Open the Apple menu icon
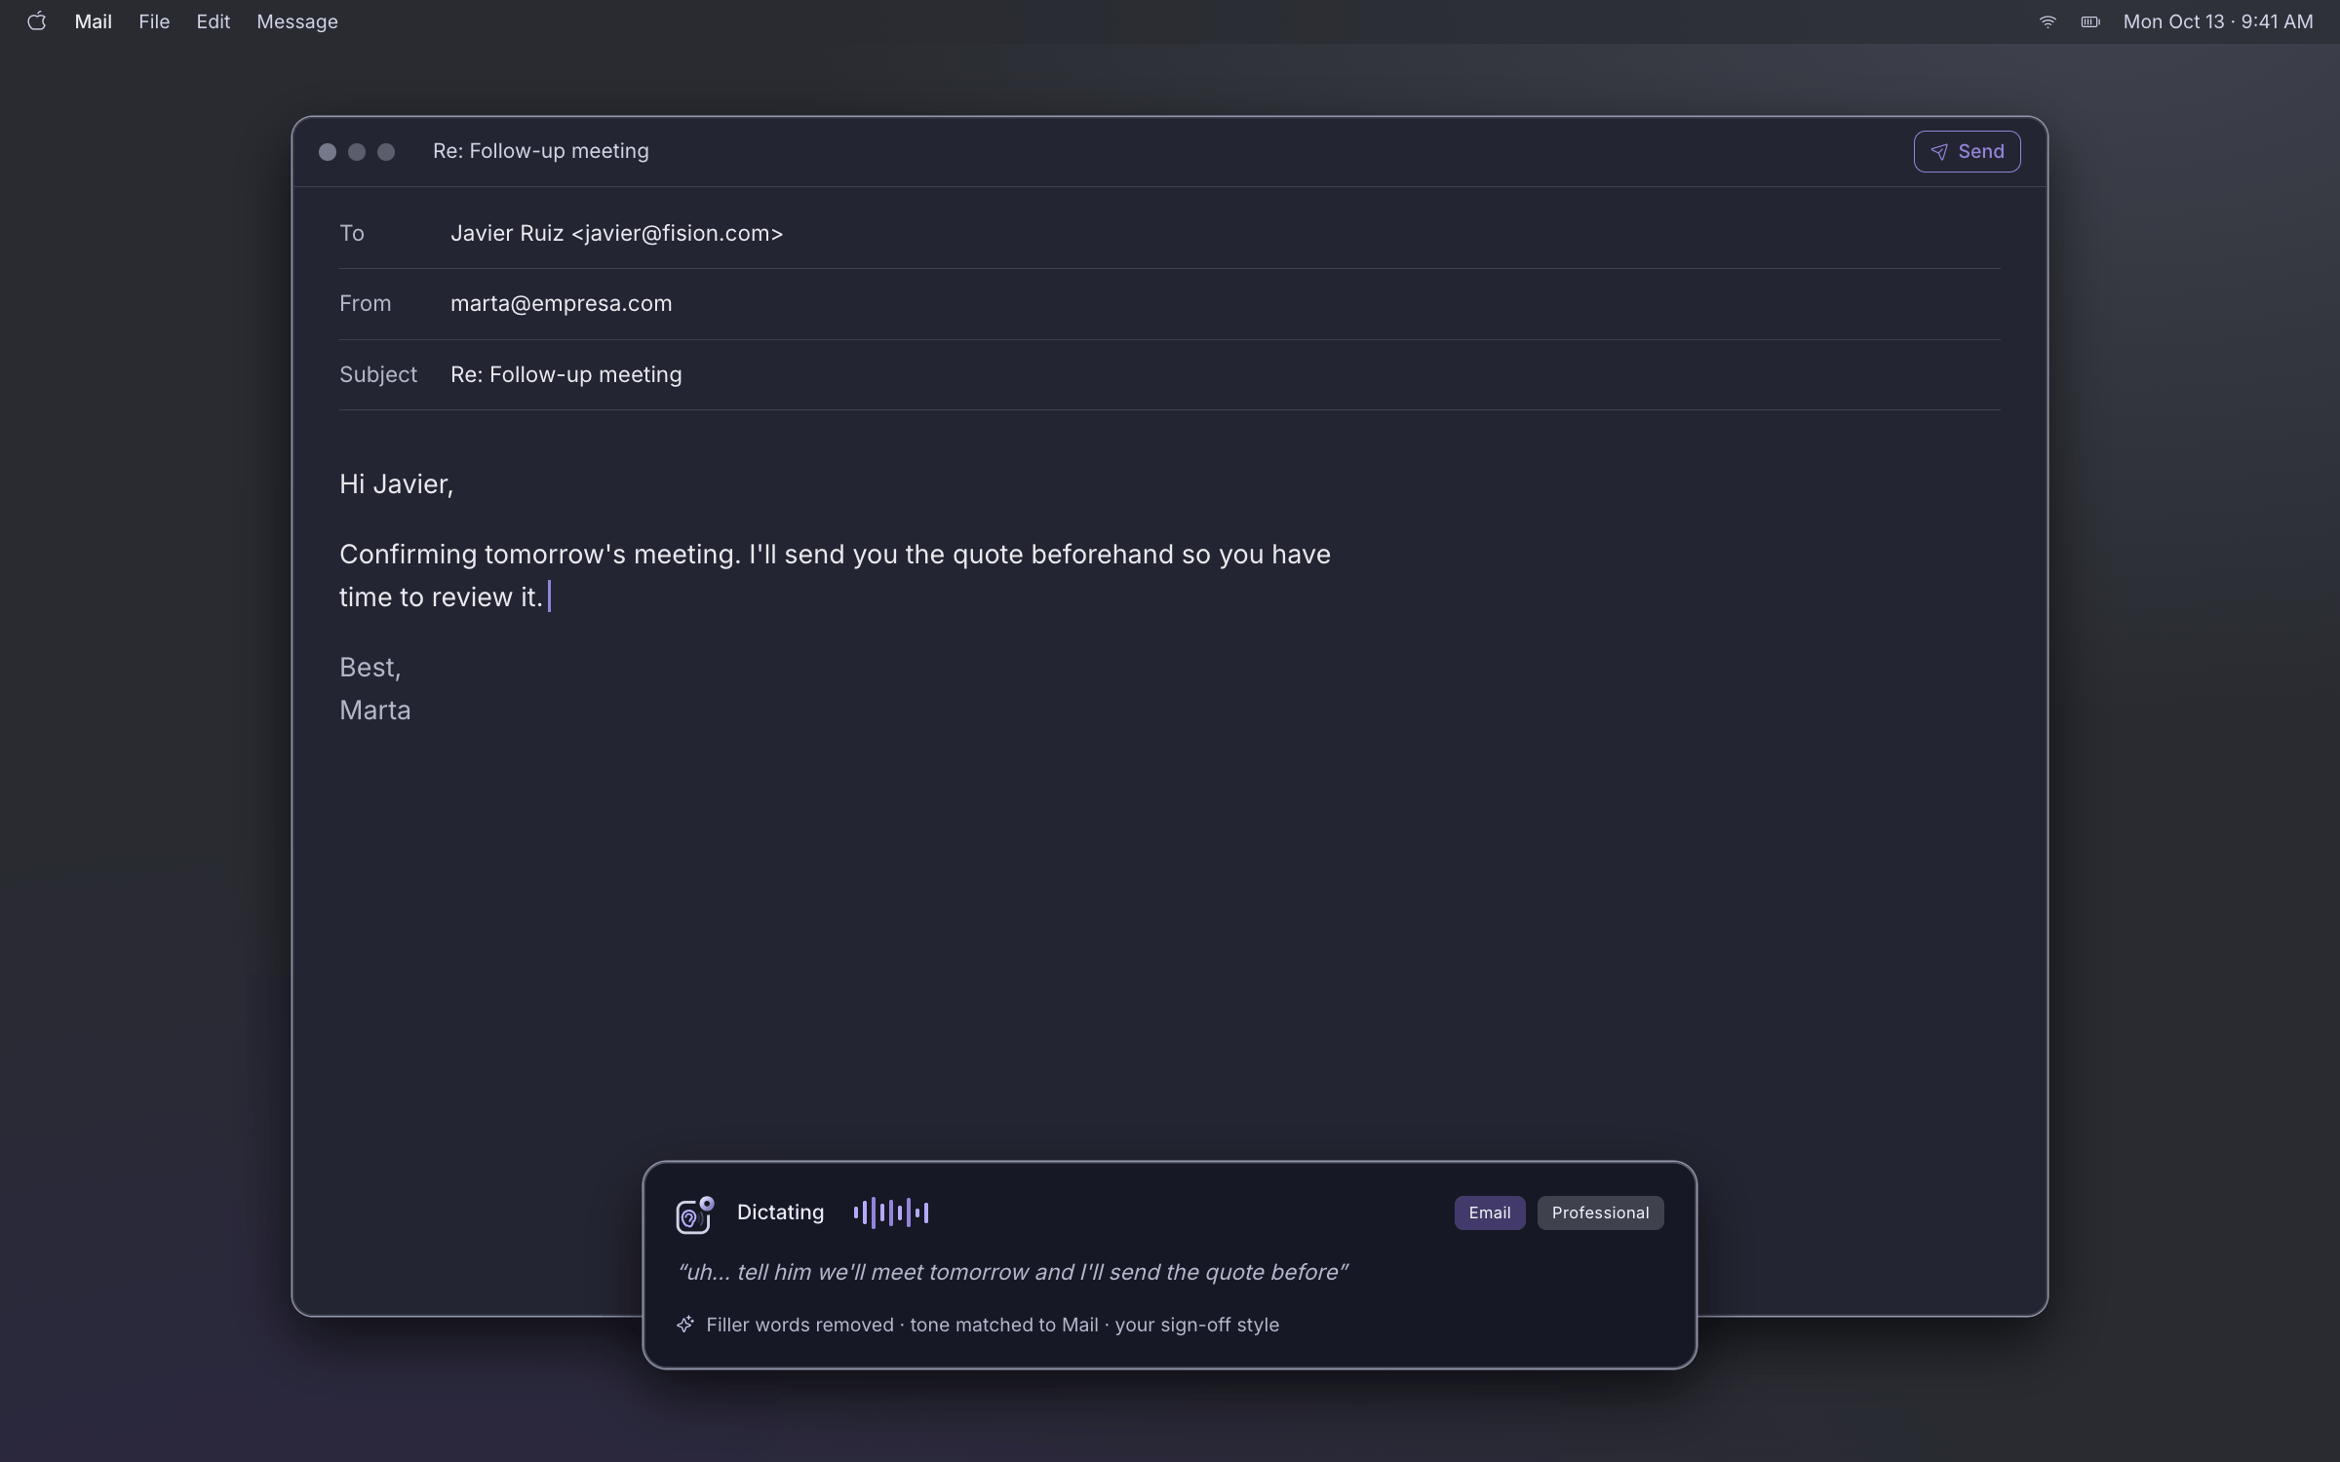This screenshot has height=1462, width=2340. click(36, 21)
